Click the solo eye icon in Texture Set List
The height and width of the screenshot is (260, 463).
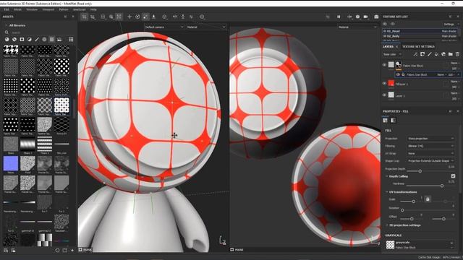[392, 24]
